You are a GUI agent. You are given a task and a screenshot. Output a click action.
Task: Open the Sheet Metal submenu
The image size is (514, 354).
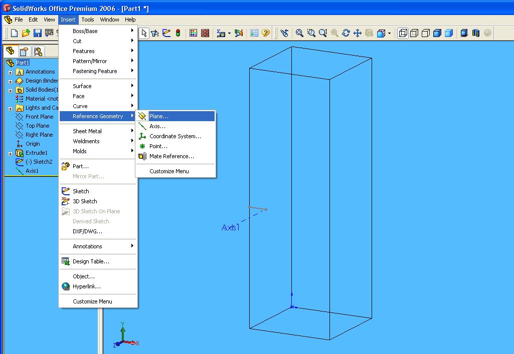coord(98,131)
